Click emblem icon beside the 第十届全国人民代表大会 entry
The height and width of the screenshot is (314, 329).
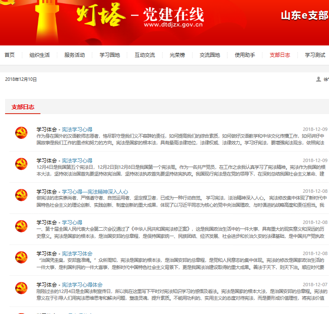coord(21,226)
